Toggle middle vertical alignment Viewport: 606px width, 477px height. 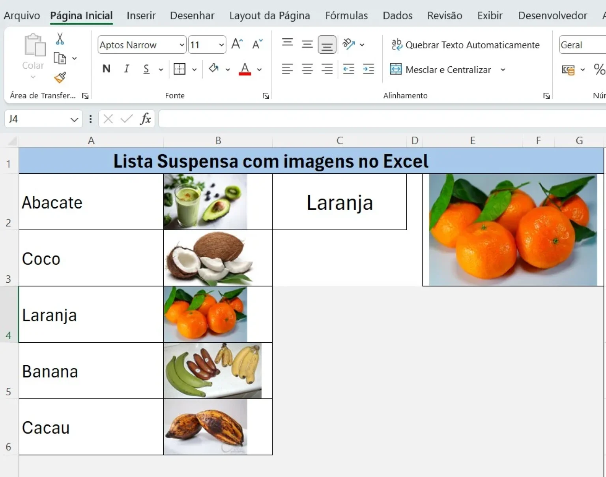307,44
